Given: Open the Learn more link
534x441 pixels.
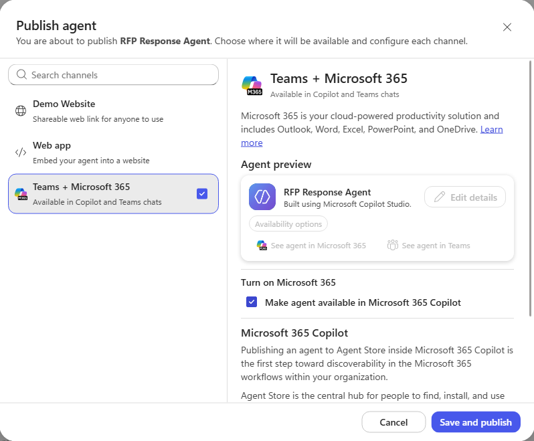Looking at the screenshot, I should coord(491,129).
